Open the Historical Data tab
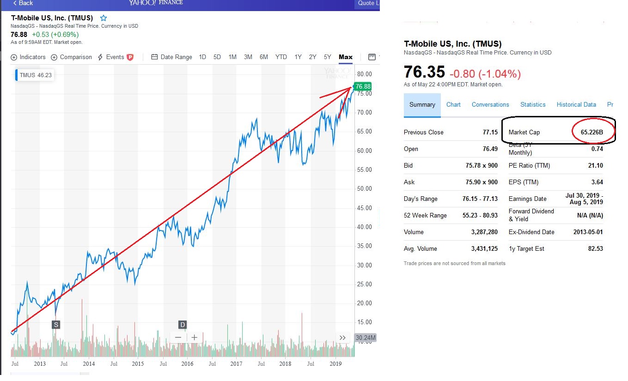The image size is (628, 381). pyautogui.click(x=576, y=105)
